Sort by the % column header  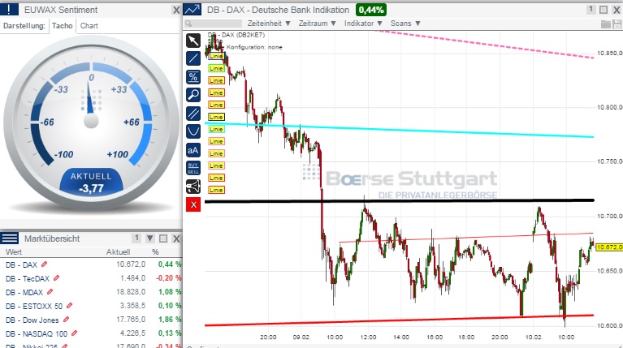click(x=155, y=252)
